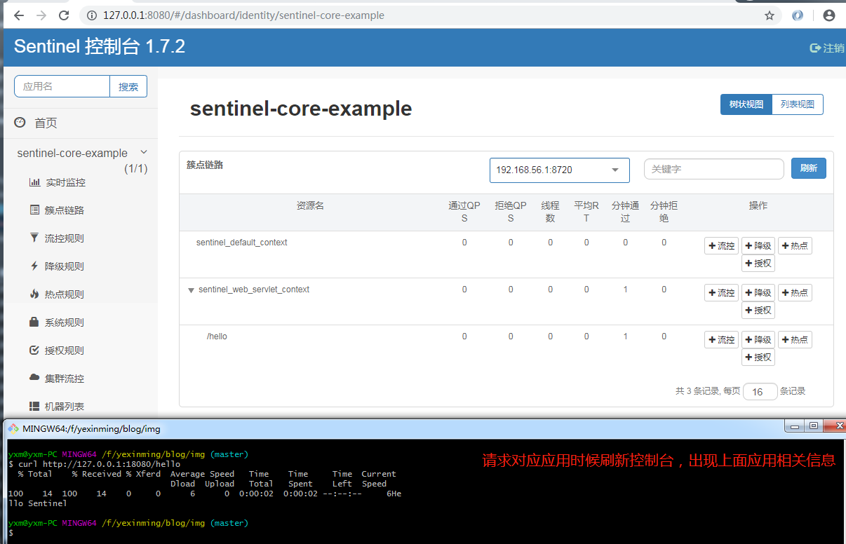Viewport: 846px width, 544px height.
Task: Bookmark the page with the star icon
Action: pos(770,15)
